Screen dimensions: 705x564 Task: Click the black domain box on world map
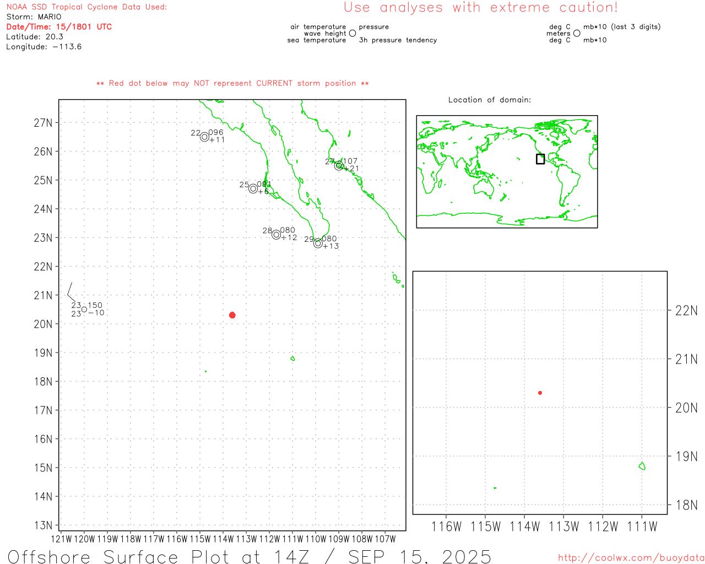[540, 159]
